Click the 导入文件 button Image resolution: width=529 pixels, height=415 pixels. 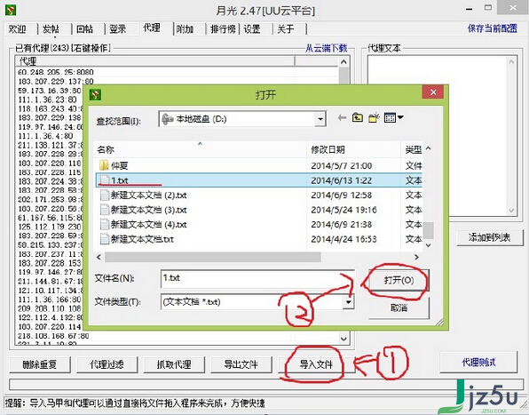[x=317, y=364]
